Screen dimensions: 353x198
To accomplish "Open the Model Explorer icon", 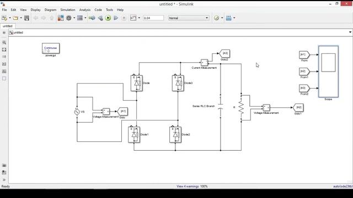I will click(80, 18).
